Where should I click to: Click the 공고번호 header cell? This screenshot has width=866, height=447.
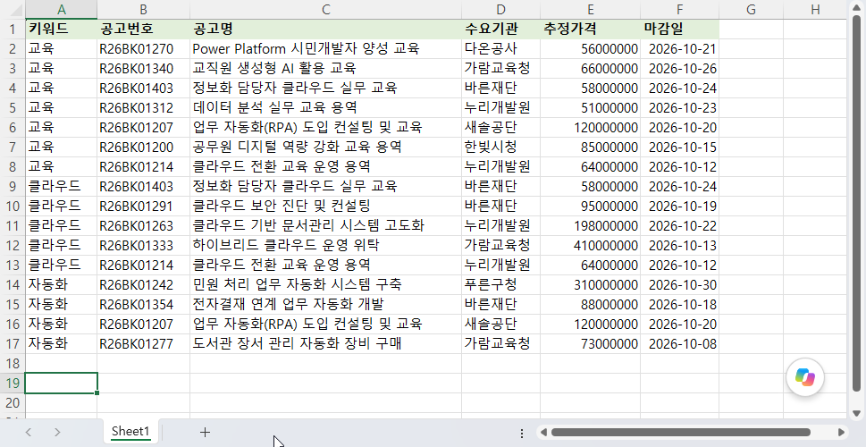(144, 29)
